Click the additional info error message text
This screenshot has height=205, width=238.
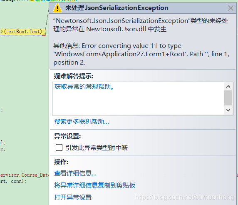pyautogui.click(x=141, y=54)
